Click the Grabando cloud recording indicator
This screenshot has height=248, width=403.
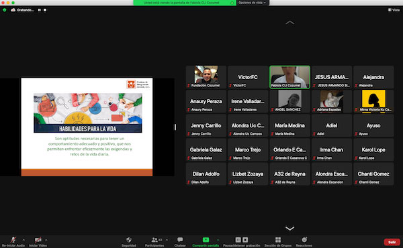click(x=22, y=10)
